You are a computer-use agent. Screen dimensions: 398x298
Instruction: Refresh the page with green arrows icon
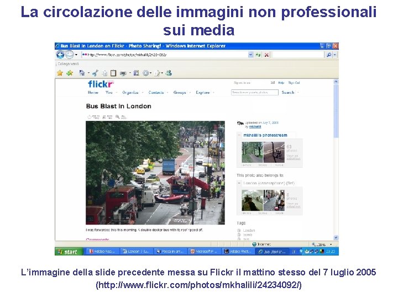(x=258, y=55)
